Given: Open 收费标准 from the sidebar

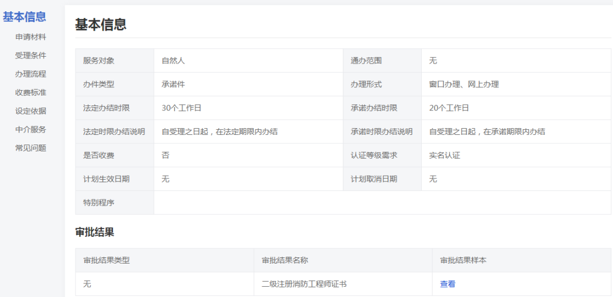Looking at the screenshot, I should tap(31, 92).
